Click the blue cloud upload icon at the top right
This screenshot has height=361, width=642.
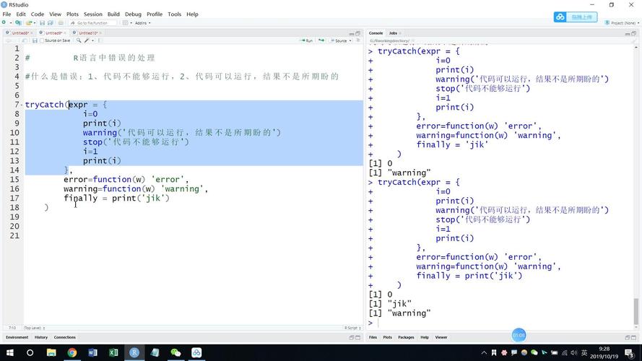560,17
